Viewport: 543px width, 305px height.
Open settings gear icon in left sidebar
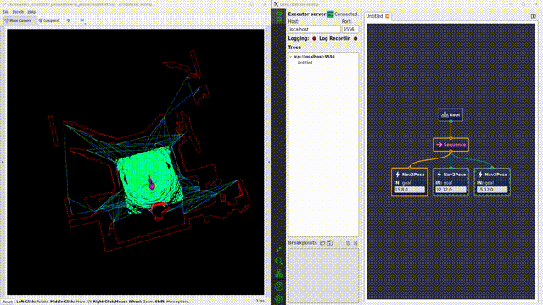click(x=279, y=299)
